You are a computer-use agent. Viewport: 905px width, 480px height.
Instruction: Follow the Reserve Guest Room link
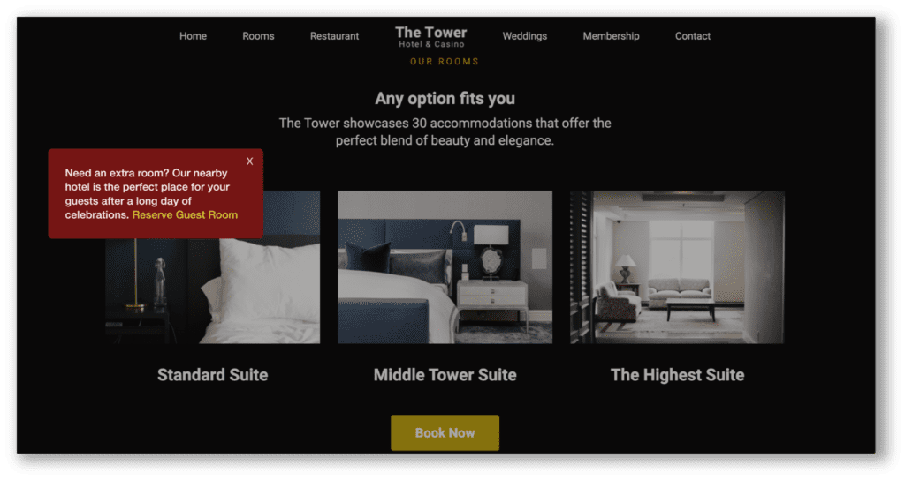[185, 215]
